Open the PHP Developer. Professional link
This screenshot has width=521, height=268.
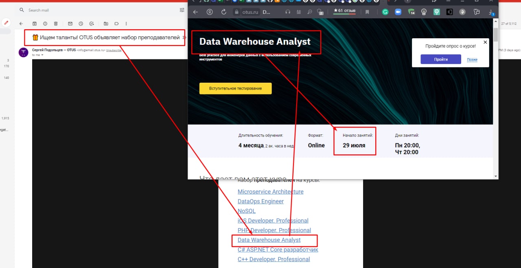(274, 230)
